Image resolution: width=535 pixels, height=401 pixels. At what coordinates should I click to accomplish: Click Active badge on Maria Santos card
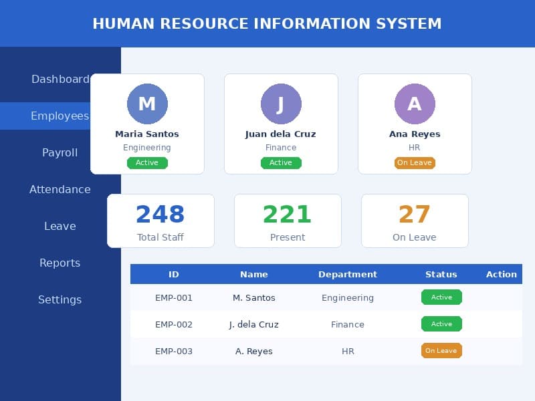pyautogui.click(x=147, y=162)
